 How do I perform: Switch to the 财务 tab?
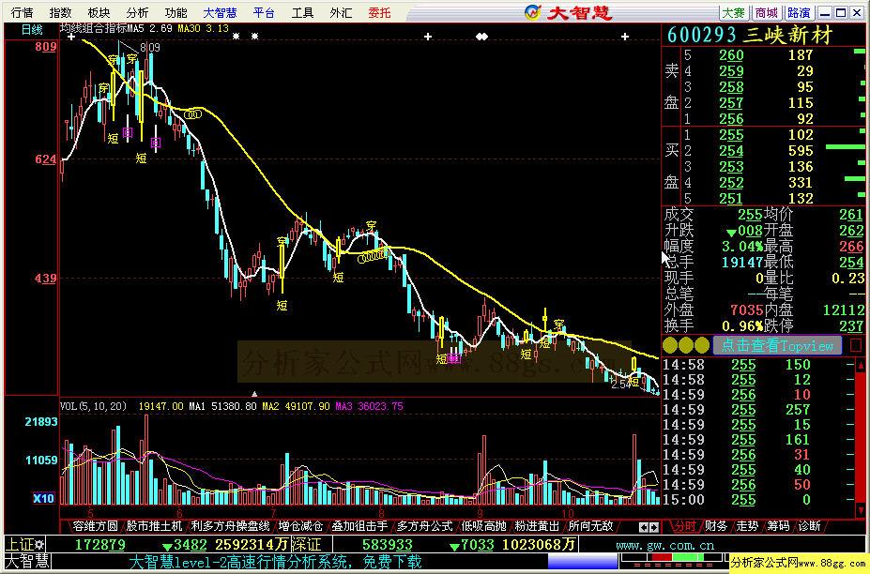(717, 526)
